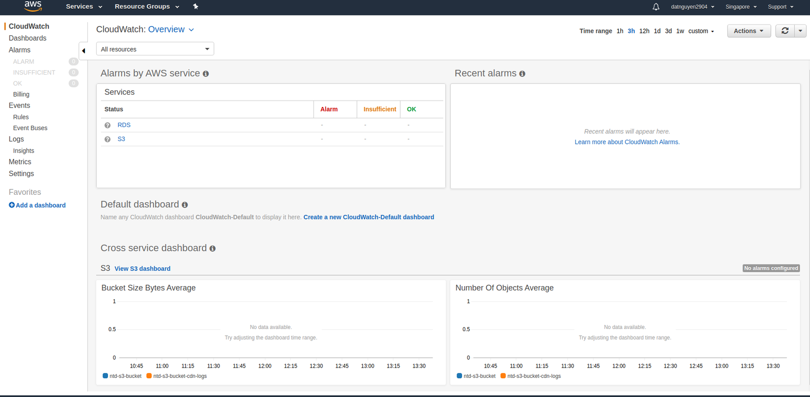Open Events in the sidebar

tap(19, 106)
